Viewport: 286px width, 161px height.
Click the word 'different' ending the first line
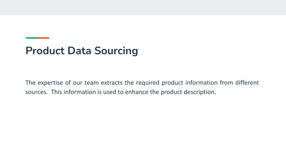(247, 82)
